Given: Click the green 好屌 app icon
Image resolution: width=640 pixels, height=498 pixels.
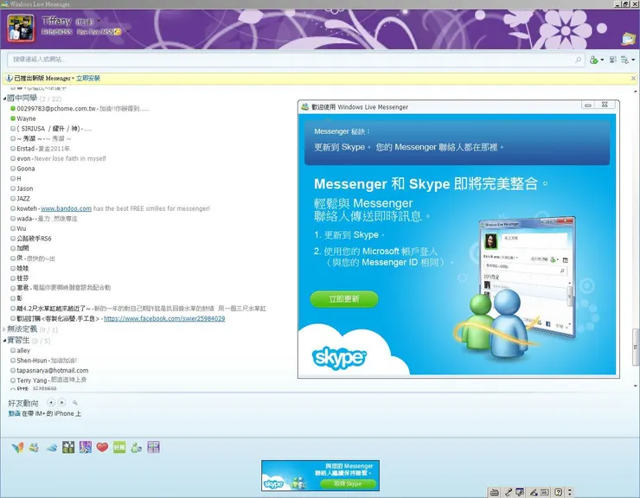Looking at the screenshot, I should 119,447.
